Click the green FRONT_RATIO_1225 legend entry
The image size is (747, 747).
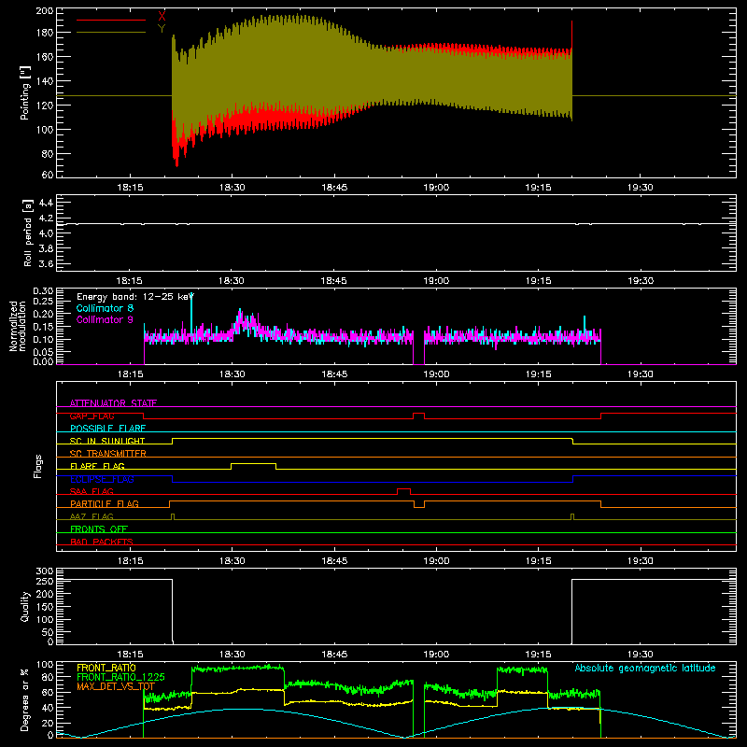pos(120,677)
